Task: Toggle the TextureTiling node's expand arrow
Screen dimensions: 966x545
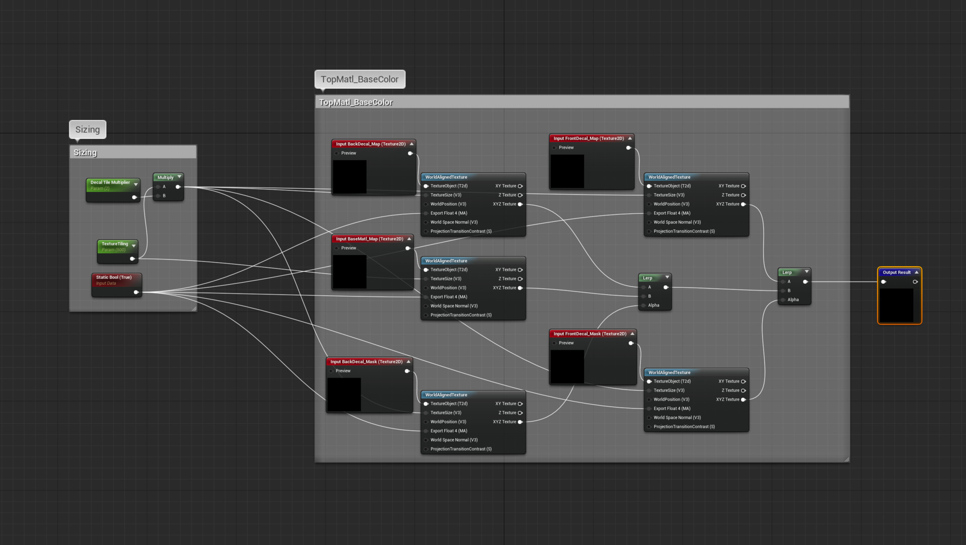Action: [x=134, y=246]
